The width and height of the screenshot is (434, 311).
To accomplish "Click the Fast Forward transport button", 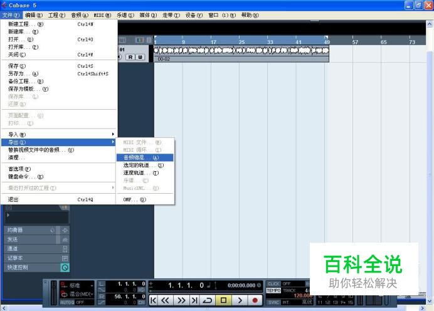I will coord(182,300).
